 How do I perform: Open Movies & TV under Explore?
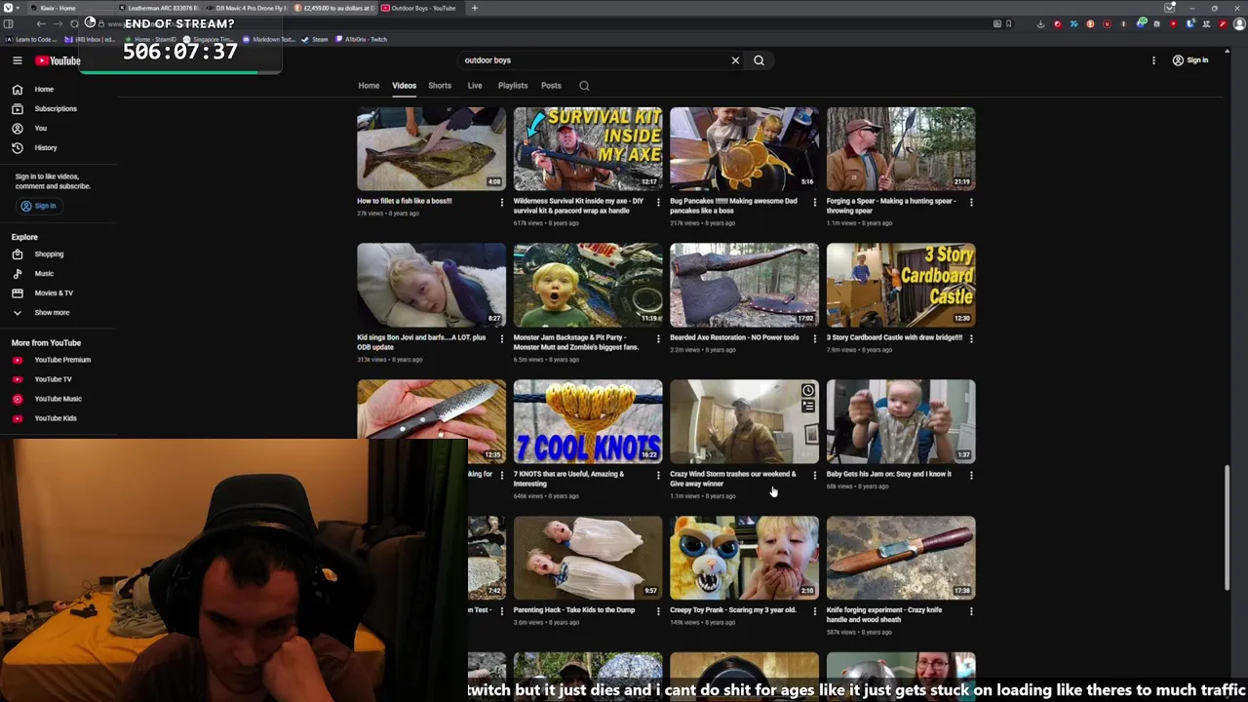(x=54, y=293)
